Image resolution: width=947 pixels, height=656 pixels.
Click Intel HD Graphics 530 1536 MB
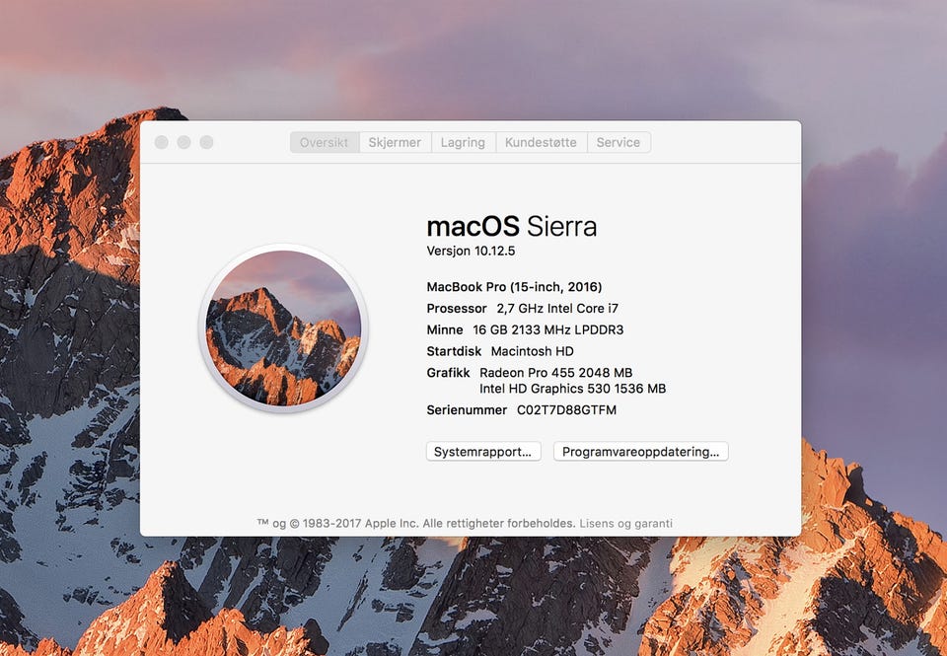tap(572, 389)
